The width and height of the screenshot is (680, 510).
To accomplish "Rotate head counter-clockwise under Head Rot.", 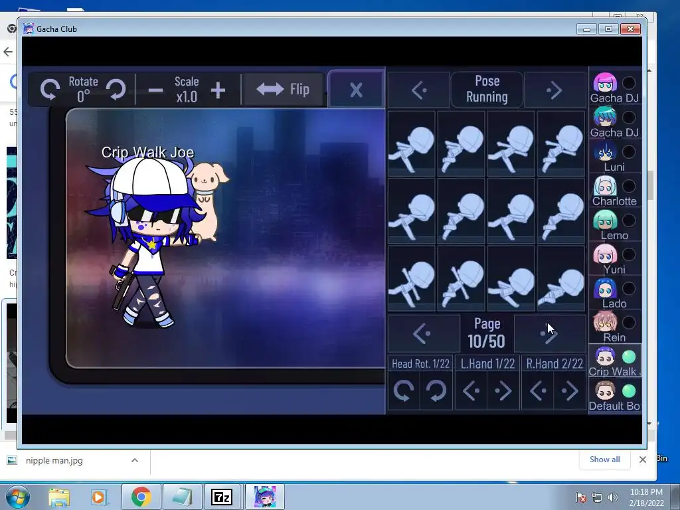I will point(404,390).
